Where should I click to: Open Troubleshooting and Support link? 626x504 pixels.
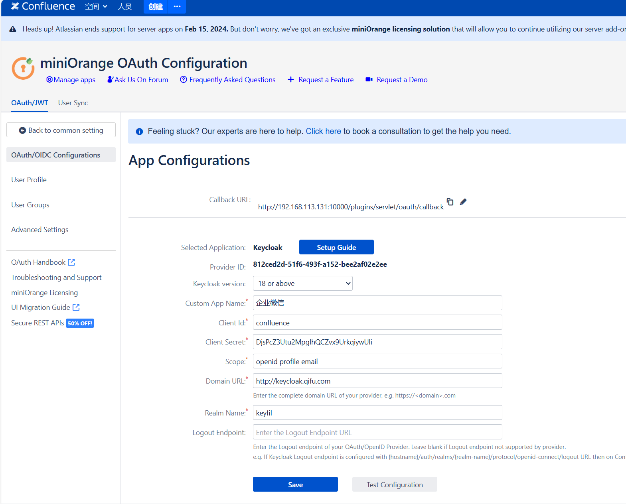[x=56, y=278]
